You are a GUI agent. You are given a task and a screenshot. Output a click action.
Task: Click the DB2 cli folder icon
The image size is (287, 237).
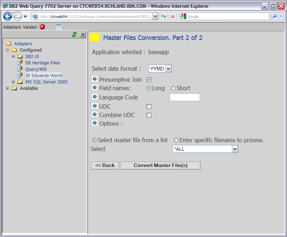tap(20, 56)
